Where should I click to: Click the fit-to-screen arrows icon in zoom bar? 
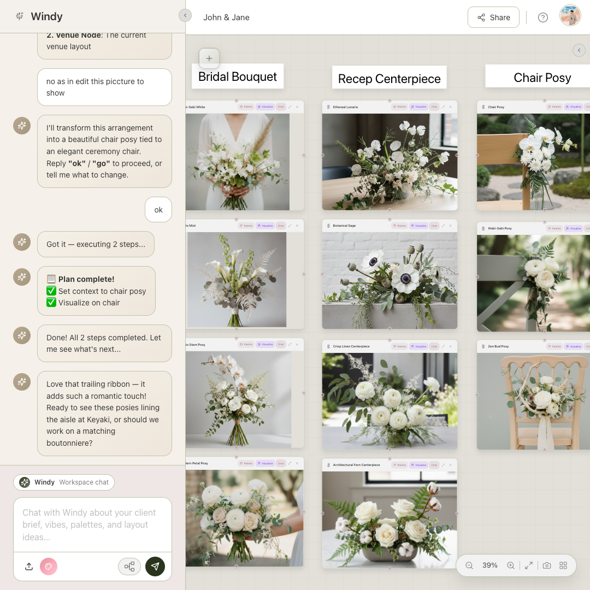click(529, 565)
